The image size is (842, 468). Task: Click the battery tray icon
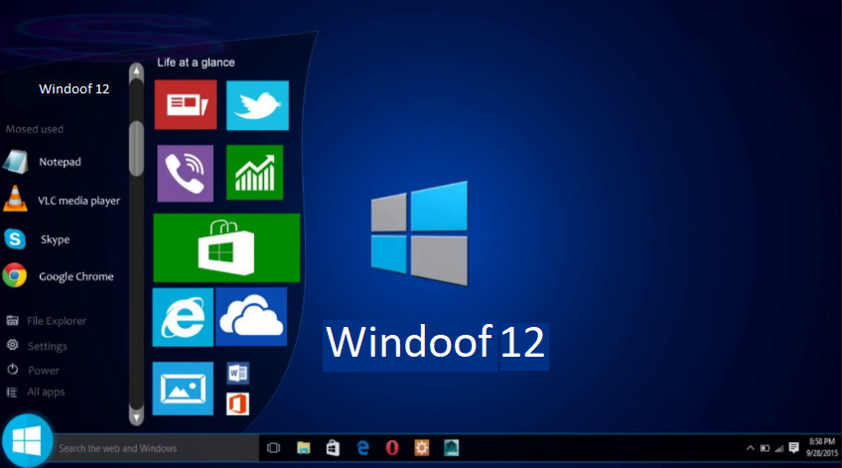(765, 448)
